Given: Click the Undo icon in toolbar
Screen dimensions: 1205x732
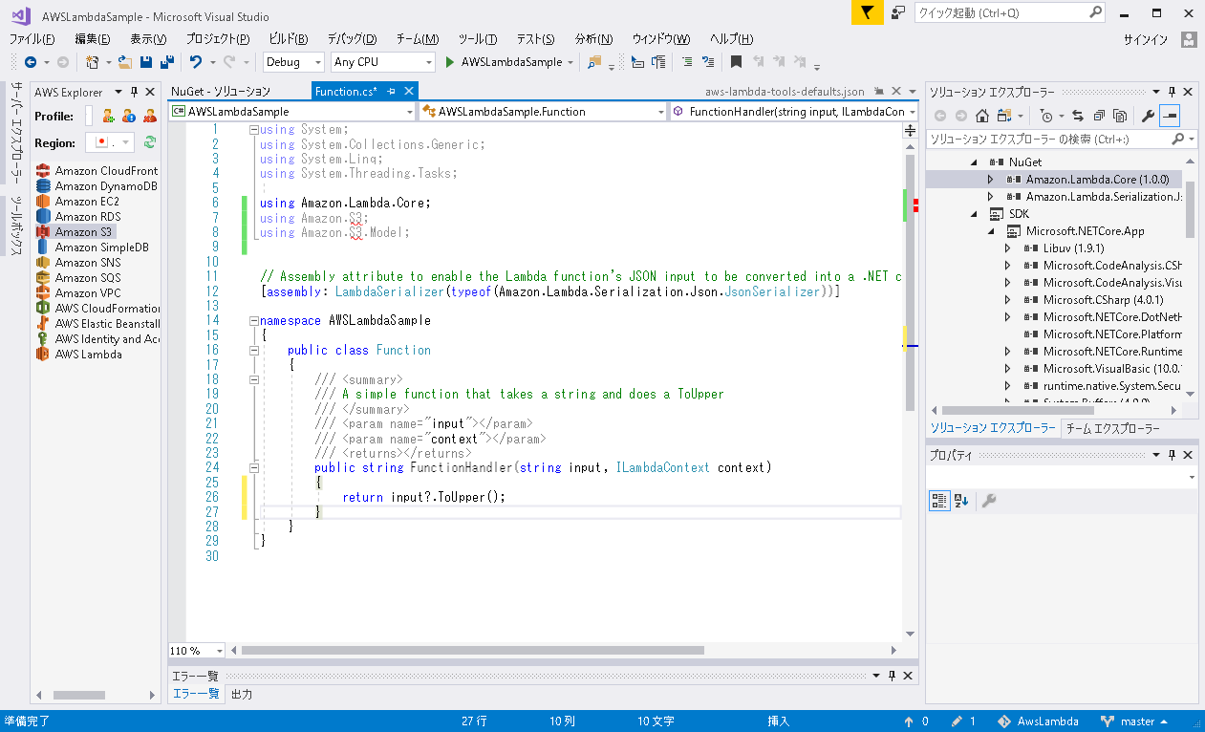Looking at the screenshot, I should click(195, 62).
